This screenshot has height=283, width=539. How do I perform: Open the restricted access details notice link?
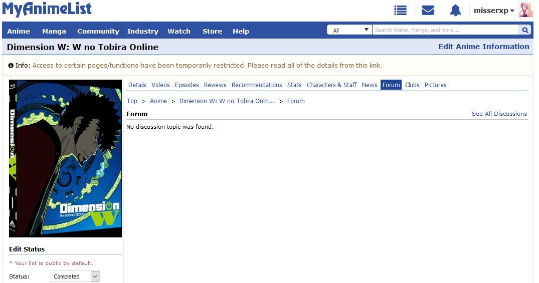pyautogui.click(x=207, y=65)
